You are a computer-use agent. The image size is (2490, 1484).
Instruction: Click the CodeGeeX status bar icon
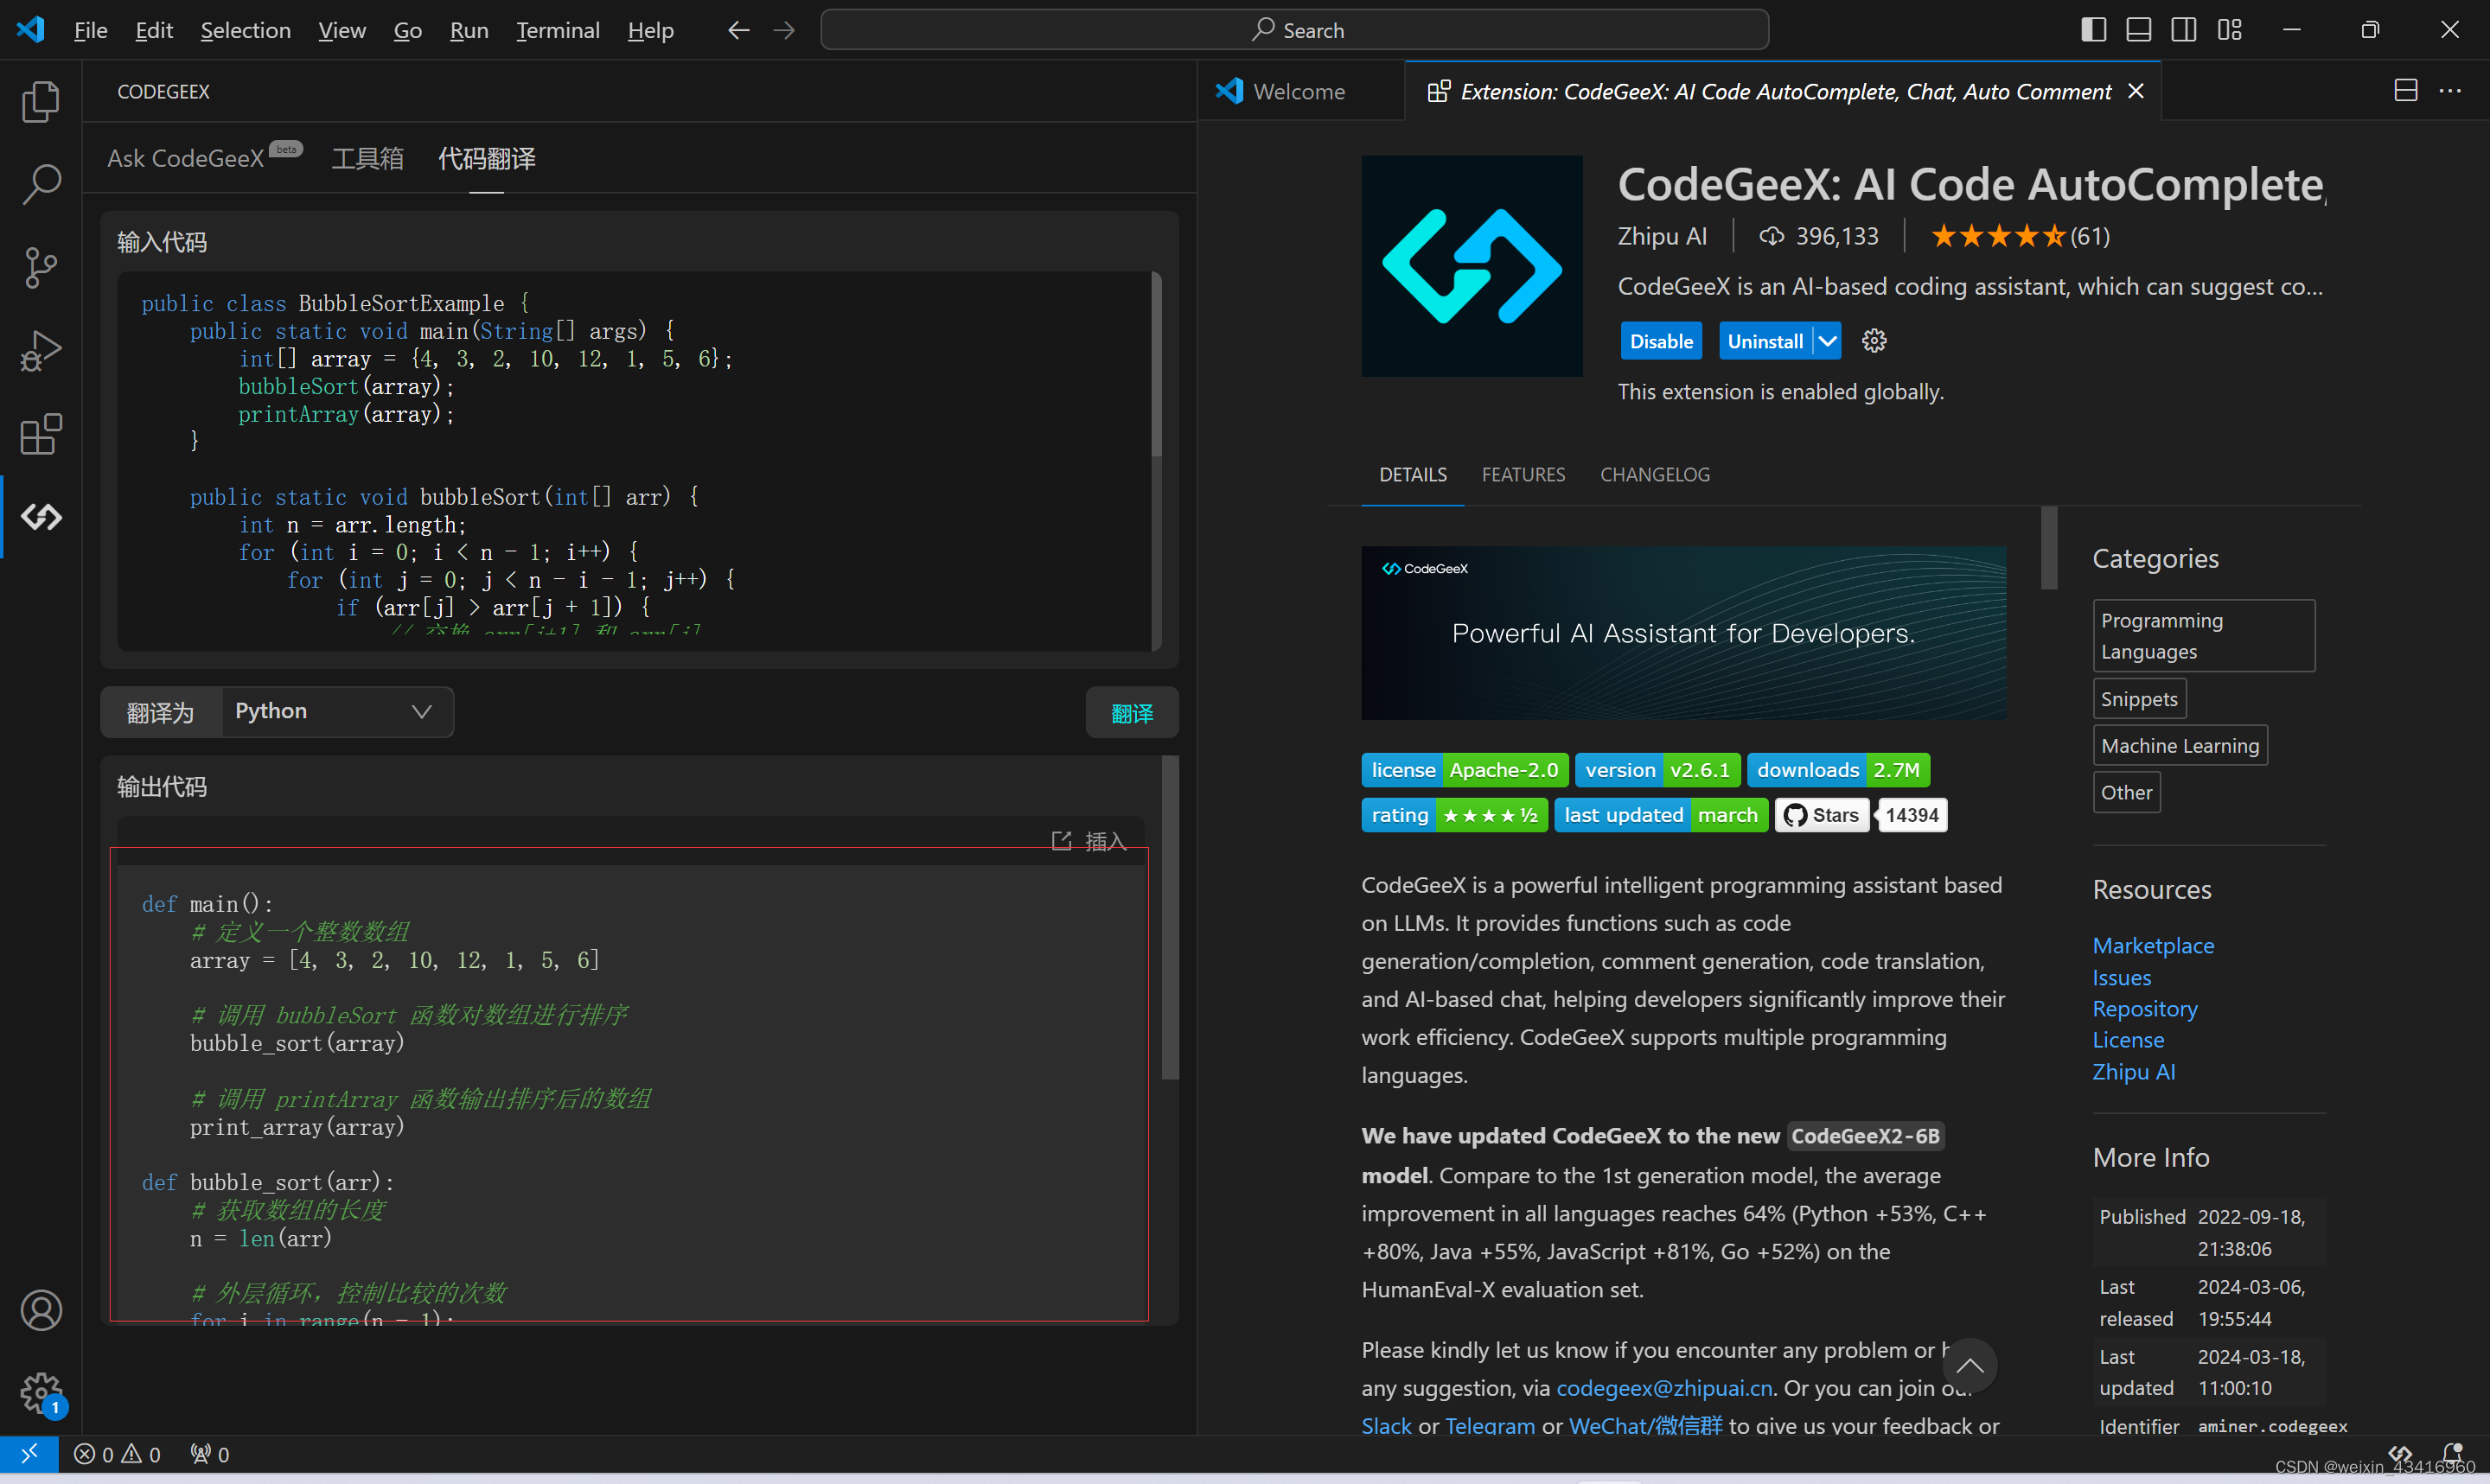click(x=2400, y=1454)
